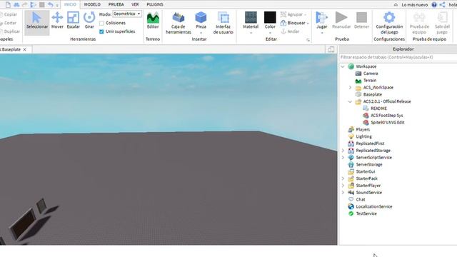Viewport: 457px width, 257px height.
Task: Click the Anclar anchor tool
Action: coord(291,31)
